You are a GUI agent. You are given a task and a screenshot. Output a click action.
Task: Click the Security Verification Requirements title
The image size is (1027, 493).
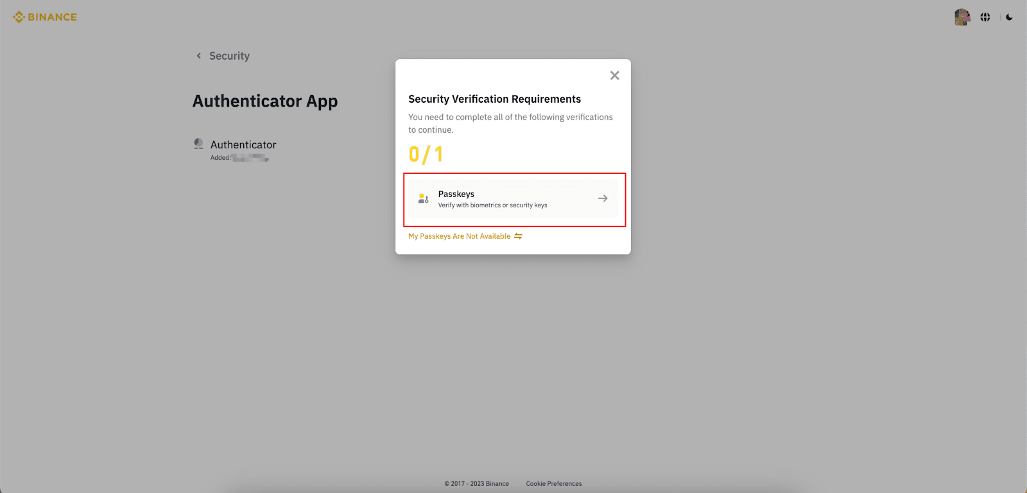pos(494,99)
